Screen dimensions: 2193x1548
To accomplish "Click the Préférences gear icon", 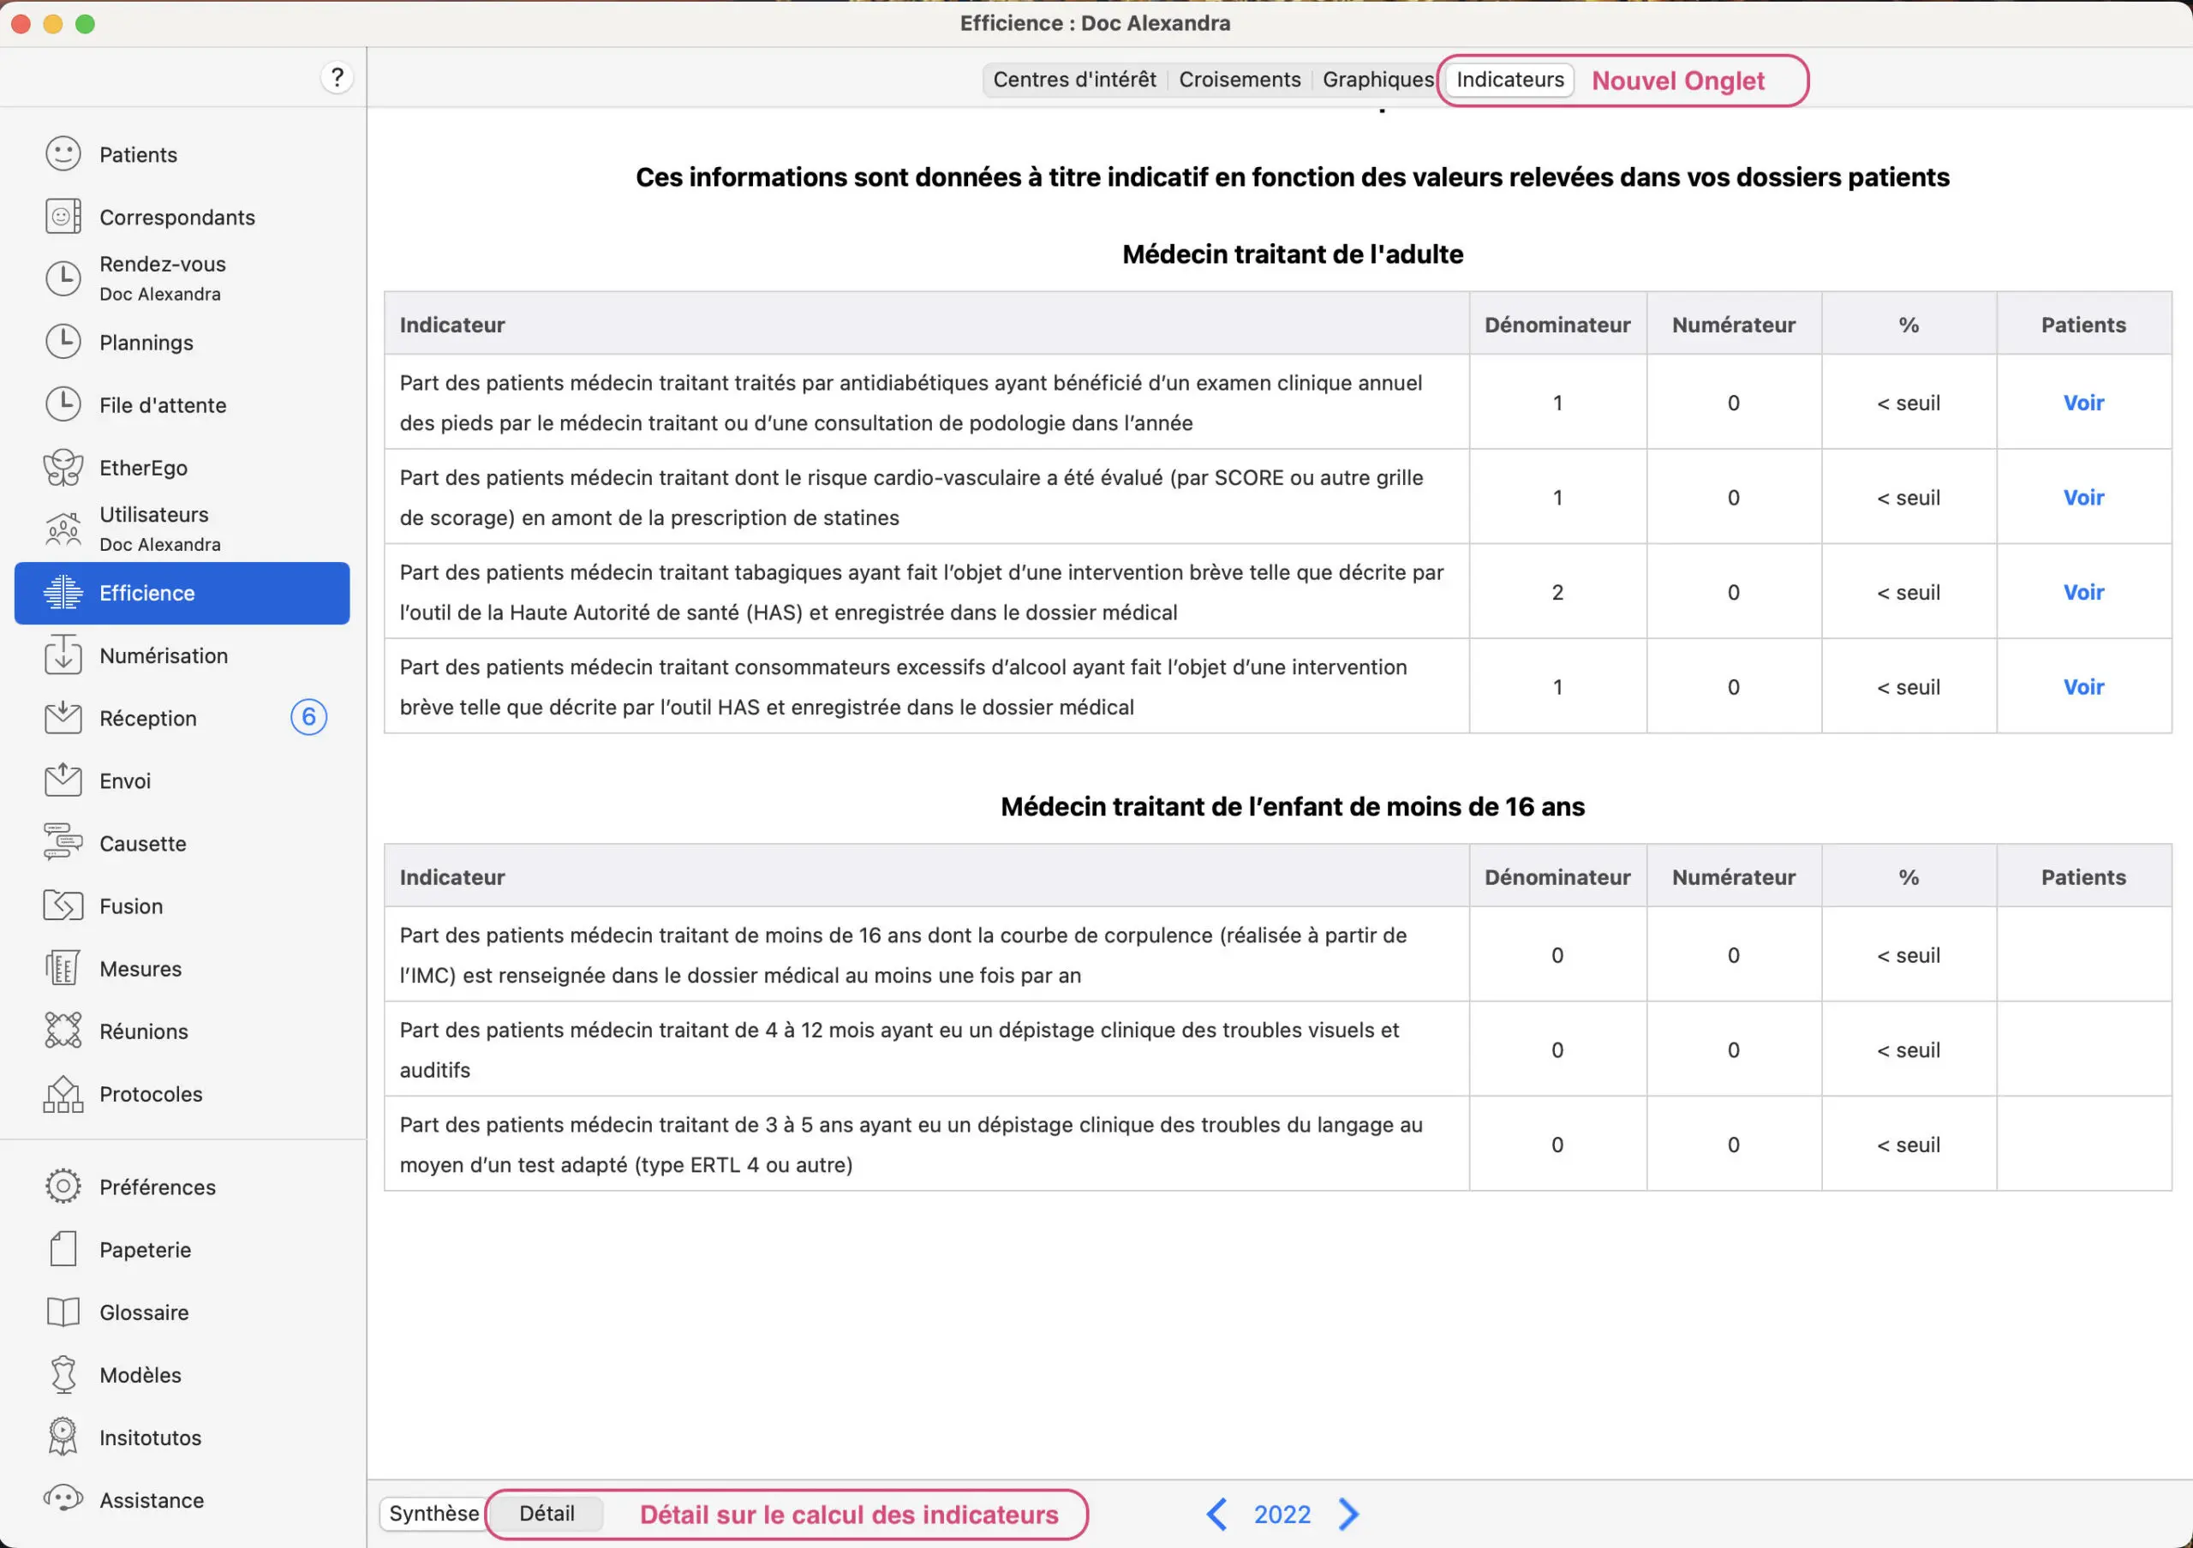I will point(63,1187).
